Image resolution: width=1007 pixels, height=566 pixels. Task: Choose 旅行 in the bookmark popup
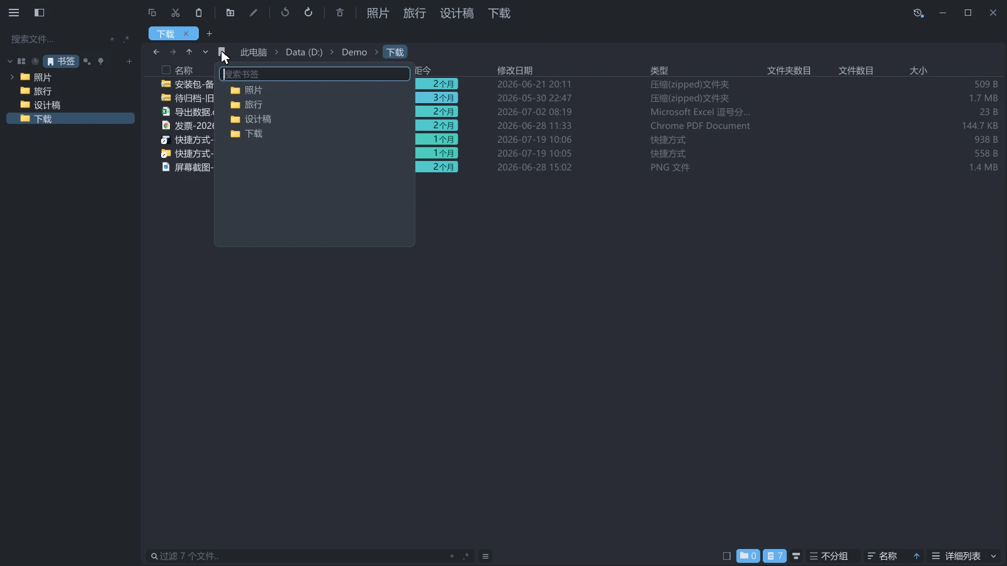[315, 104]
